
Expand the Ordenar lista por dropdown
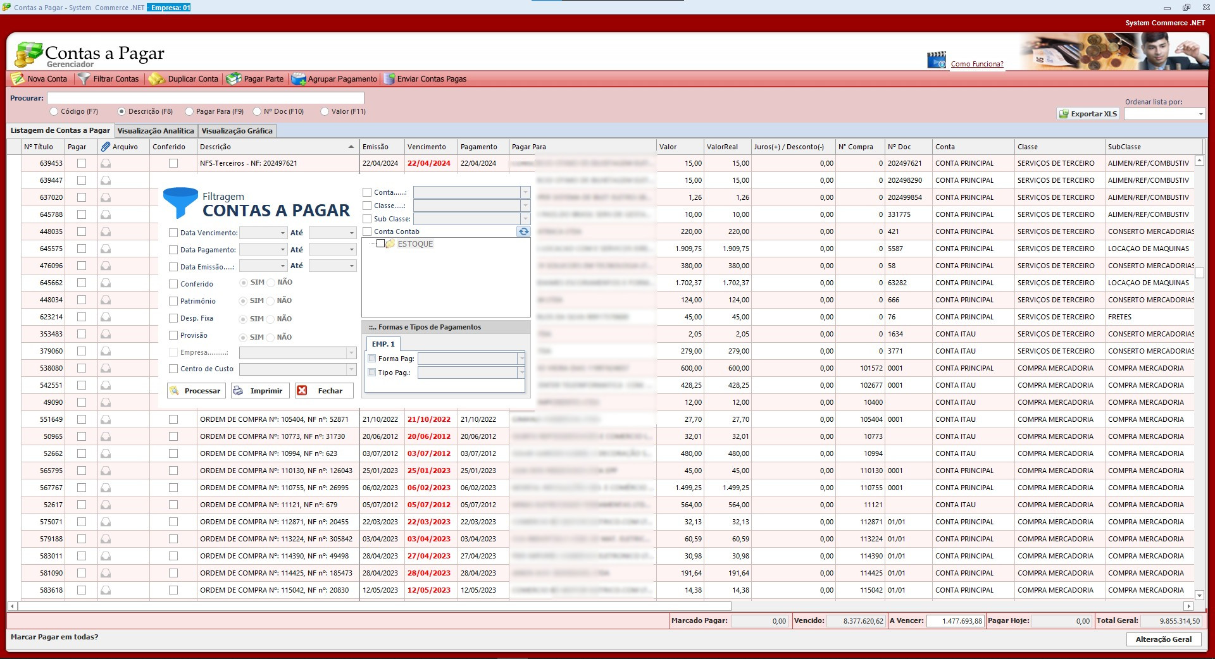(x=1200, y=114)
